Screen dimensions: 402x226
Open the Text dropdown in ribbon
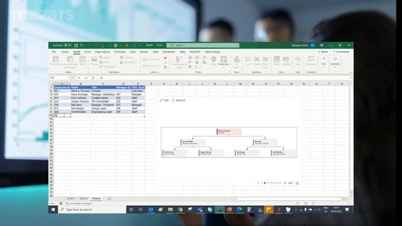[323, 62]
